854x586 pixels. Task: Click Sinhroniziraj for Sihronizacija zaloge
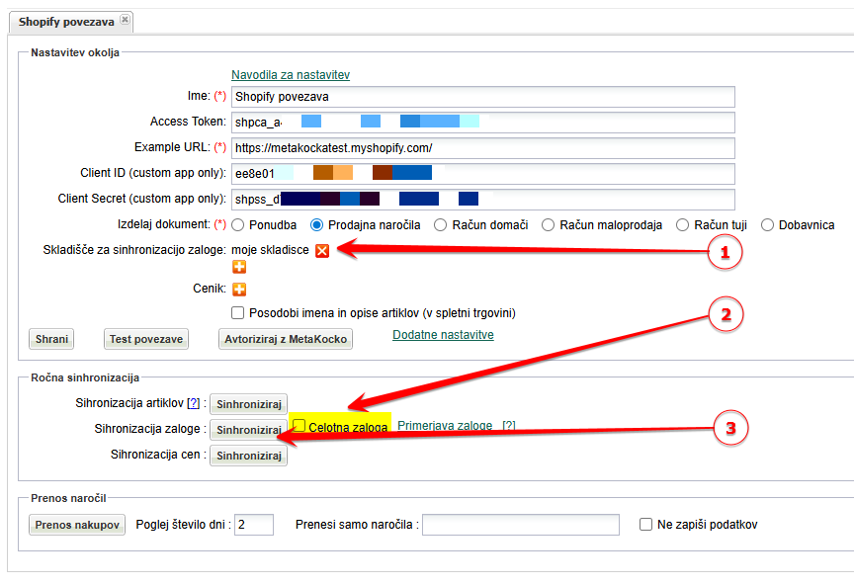tap(248, 430)
